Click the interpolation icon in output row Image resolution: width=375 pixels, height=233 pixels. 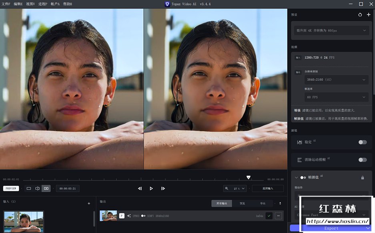143,216
